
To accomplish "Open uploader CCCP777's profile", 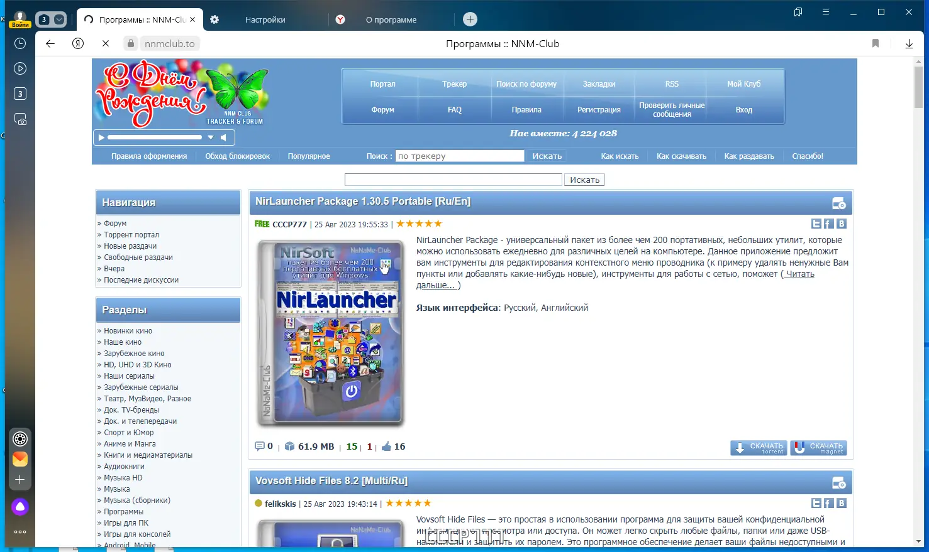I will coord(289,224).
